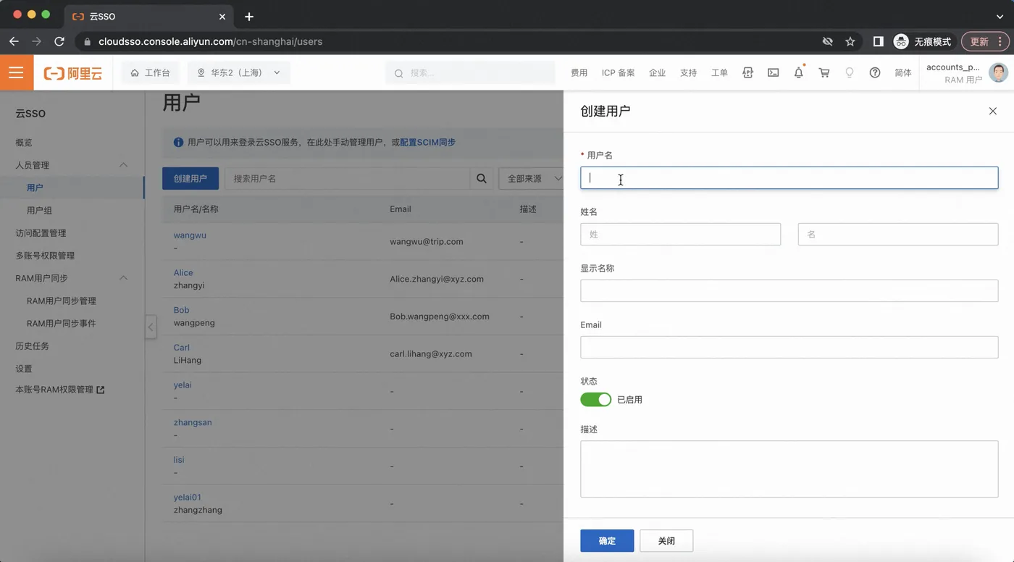This screenshot has width=1014, height=562.
Task: Open 设置 in sidebar
Action: [24, 369]
